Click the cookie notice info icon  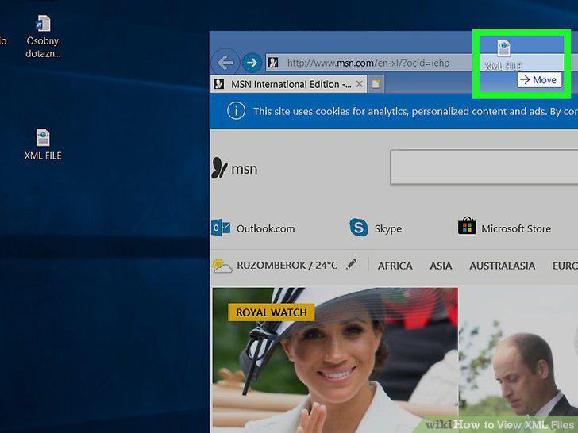pyautogui.click(x=236, y=111)
